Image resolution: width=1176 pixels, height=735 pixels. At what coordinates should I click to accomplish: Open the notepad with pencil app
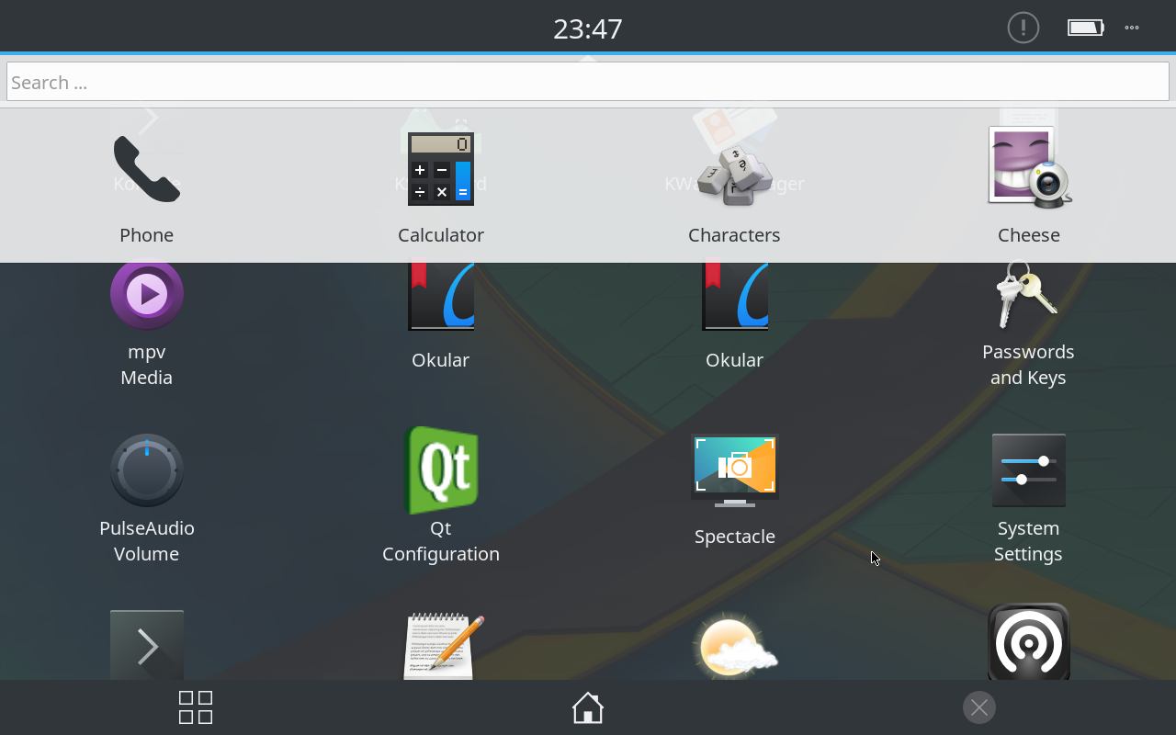point(441,645)
